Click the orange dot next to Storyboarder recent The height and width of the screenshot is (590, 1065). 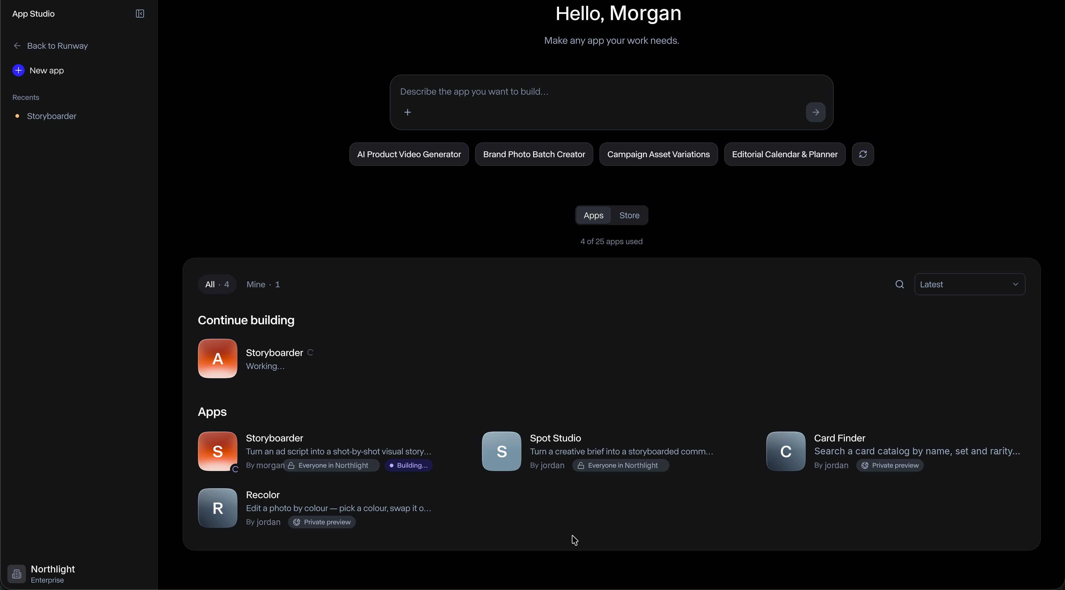click(x=17, y=116)
